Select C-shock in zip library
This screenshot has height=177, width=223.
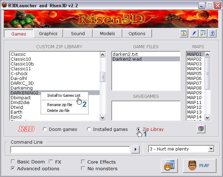(55, 74)
